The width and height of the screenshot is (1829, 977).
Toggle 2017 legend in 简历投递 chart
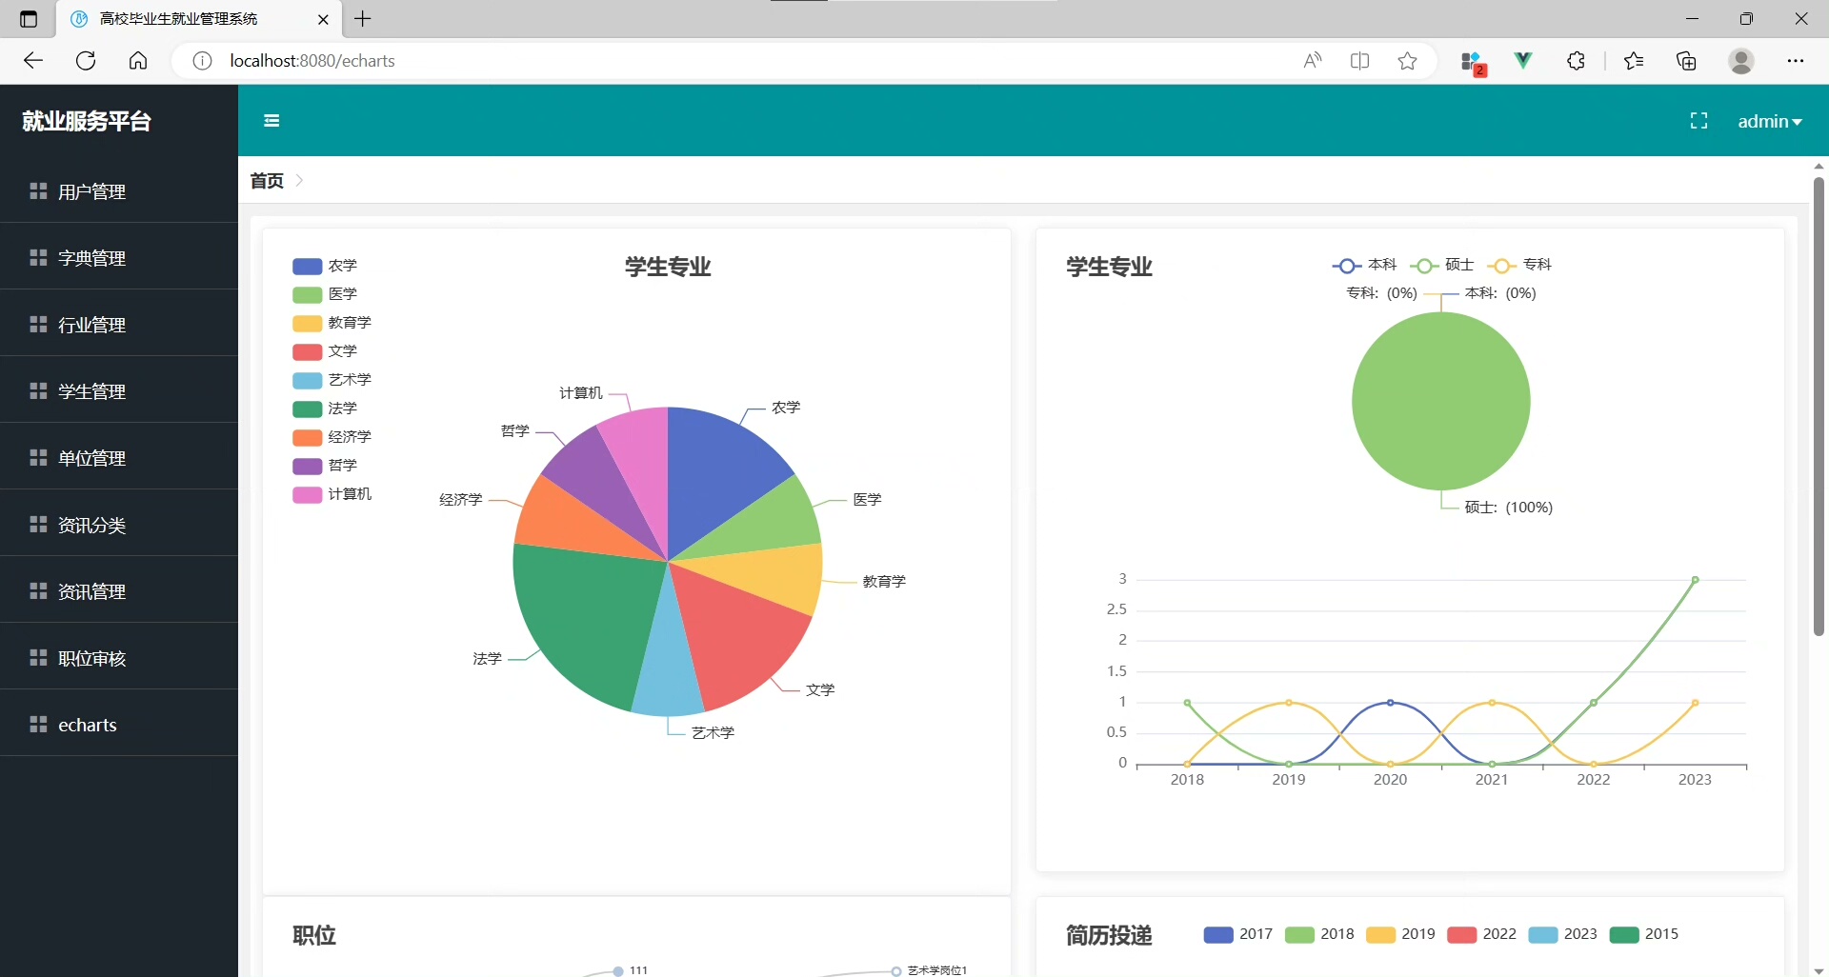tap(1218, 935)
